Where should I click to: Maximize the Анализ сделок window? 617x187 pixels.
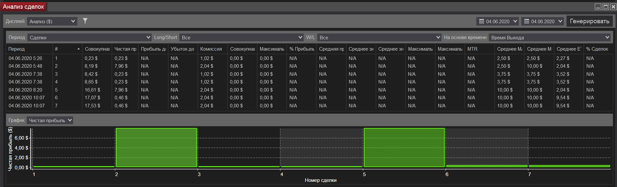[606, 7]
